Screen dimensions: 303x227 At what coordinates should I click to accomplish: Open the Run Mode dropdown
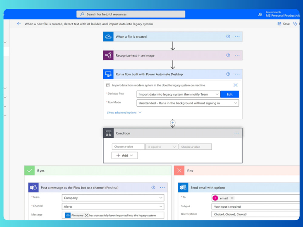188,103
